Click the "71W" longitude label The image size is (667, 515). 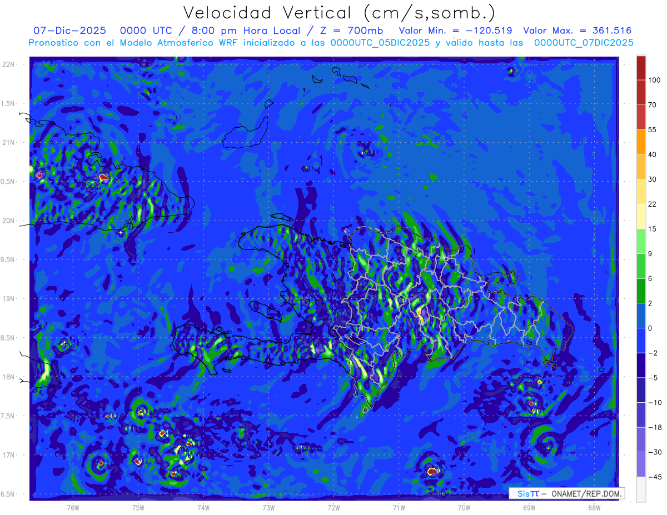(x=399, y=507)
